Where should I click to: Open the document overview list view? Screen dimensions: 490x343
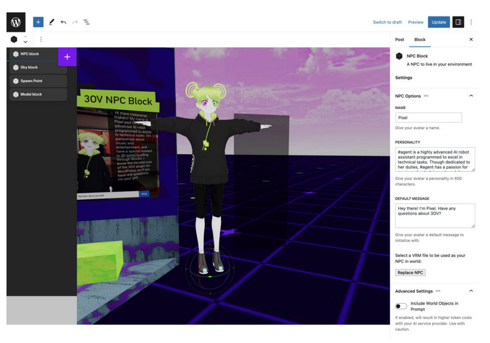(x=87, y=22)
